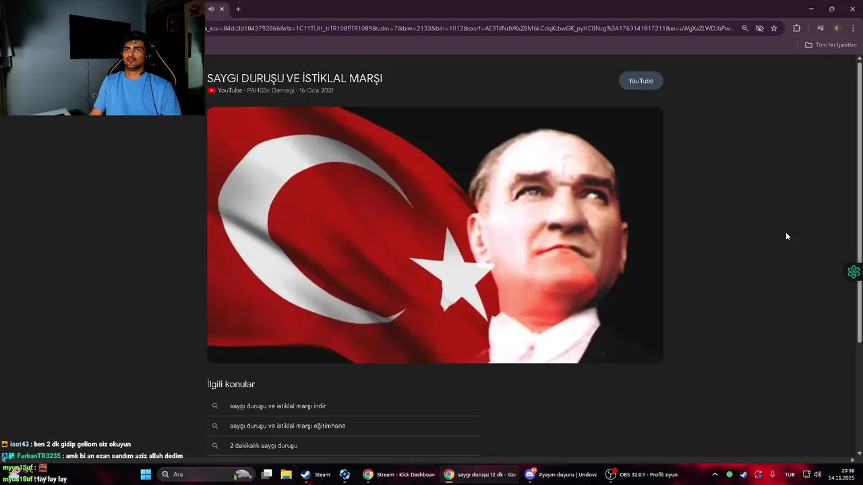Click the İlgili konular heading
Viewport: 863px width, 485px height.
click(231, 384)
